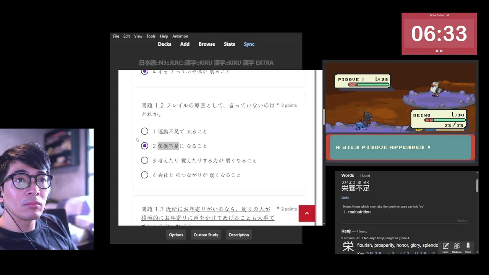The image size is (489, 275).
Task: Select option 1 運動不足で太ること
Action: pos(144,131)
